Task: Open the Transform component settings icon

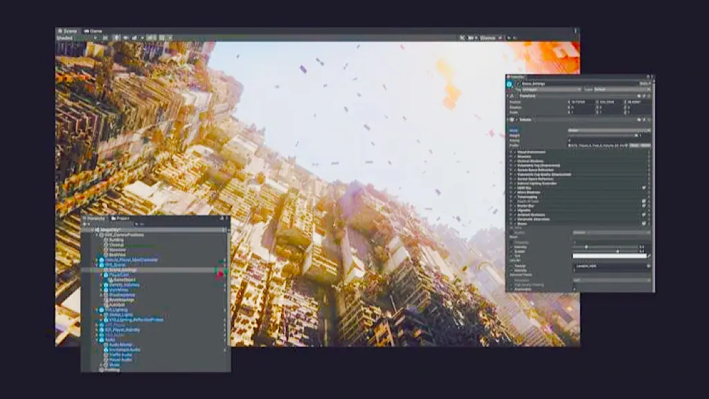Action: coord(648,95)
